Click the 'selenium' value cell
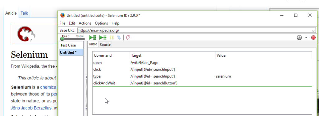This screenshot has width=319, height=116. (223, 76)
